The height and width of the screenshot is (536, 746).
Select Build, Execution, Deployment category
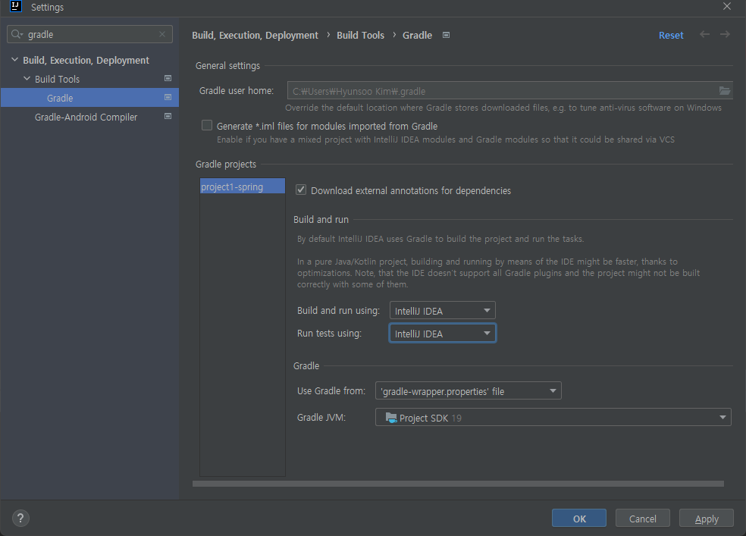[90, 60]
